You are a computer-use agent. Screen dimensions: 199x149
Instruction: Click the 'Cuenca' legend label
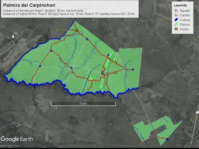185,20
